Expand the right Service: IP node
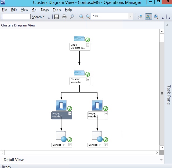 tap(106, 145)
